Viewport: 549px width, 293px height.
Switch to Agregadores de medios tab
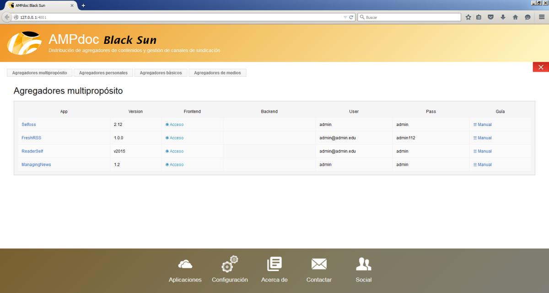[217, 73]
